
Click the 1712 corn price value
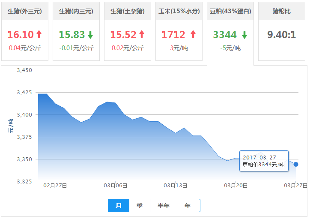click(173, 35)
